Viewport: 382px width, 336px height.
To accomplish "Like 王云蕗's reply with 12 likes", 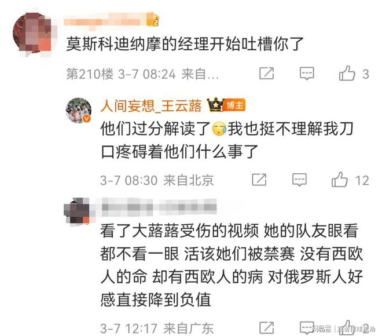I will pos(339,180).
